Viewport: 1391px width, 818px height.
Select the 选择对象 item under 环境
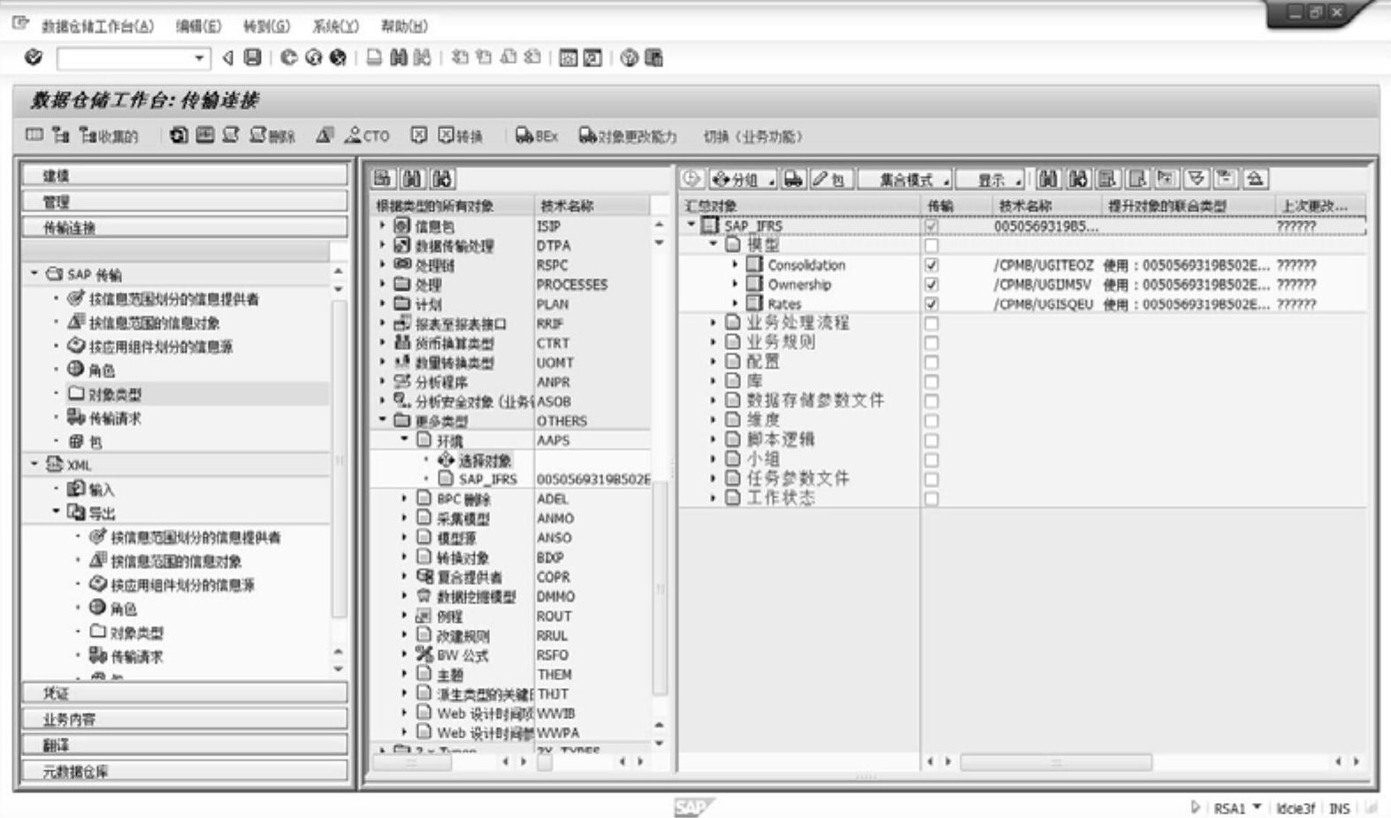pos(485,460)
